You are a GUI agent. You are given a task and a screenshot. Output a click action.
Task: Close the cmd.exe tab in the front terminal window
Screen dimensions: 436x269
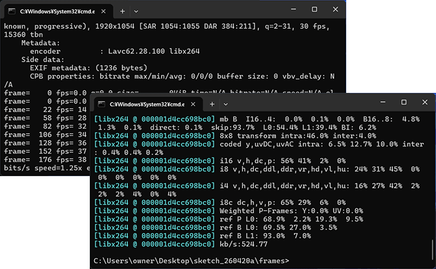193,104
